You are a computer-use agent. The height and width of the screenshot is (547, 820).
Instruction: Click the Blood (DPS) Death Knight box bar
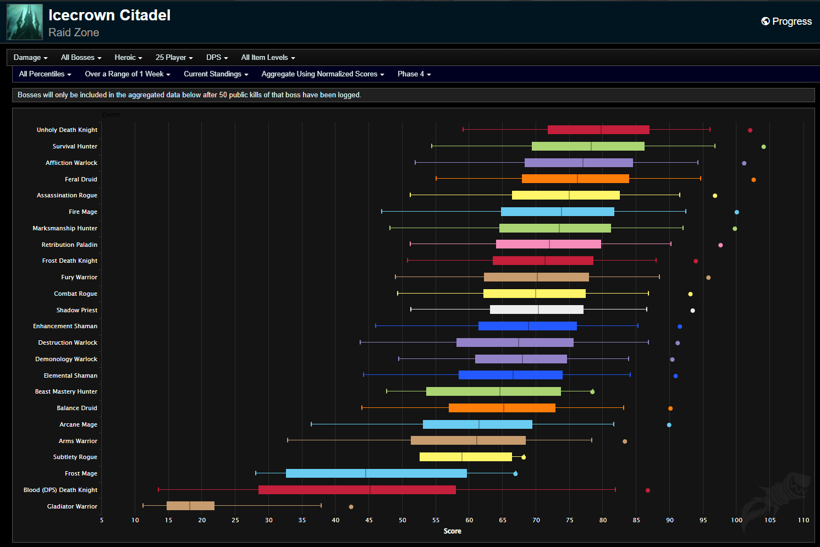tap(357, 490)
